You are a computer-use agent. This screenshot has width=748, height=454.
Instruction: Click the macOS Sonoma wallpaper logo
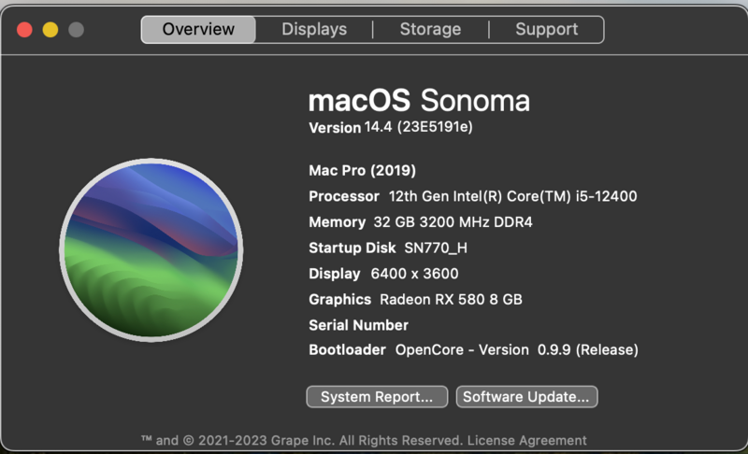[151, 248]
